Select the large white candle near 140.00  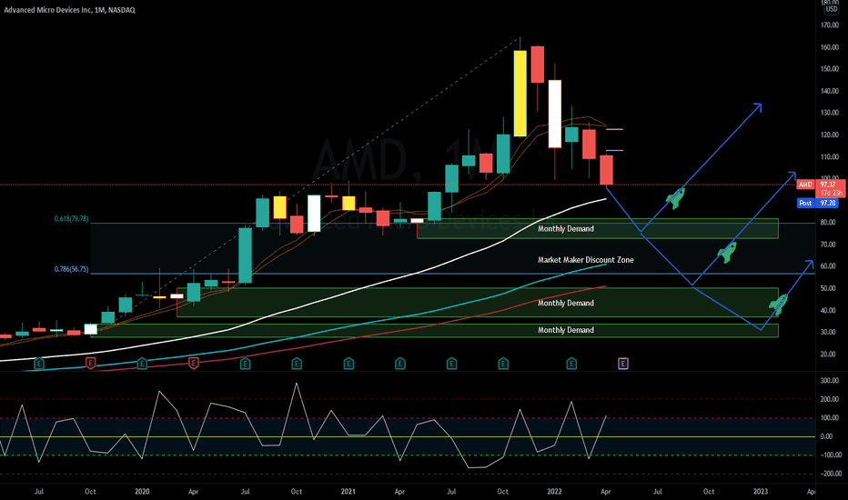point(554,114)
